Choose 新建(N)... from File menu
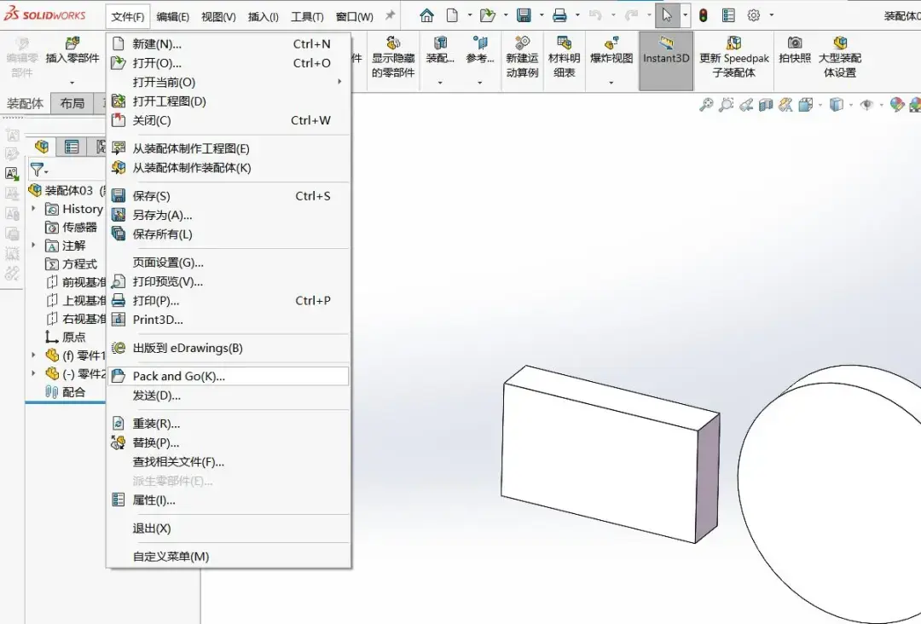 click(229, 44)
